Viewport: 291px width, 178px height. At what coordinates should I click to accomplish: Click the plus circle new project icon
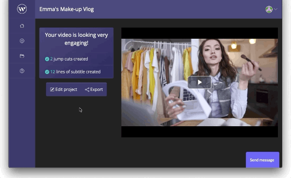[x=22, y=41]
